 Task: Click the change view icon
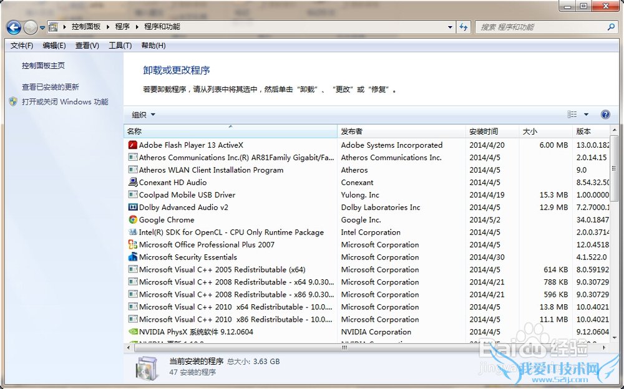point(572,115)
